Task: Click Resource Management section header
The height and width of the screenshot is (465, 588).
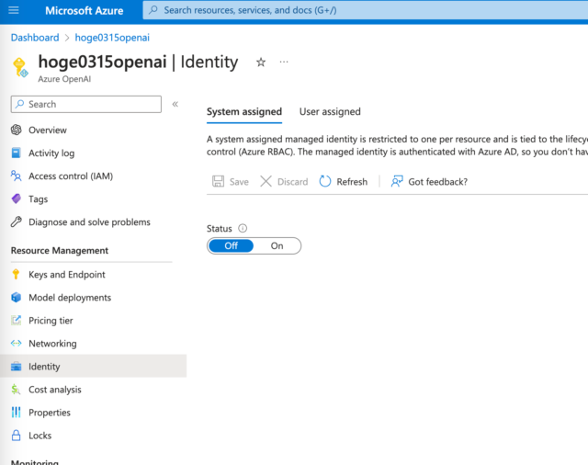Action: click(x=59, y=251)
